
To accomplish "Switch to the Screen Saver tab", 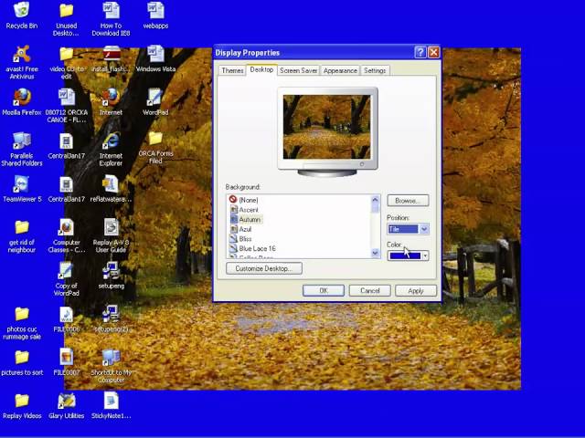I will (299, 70).
